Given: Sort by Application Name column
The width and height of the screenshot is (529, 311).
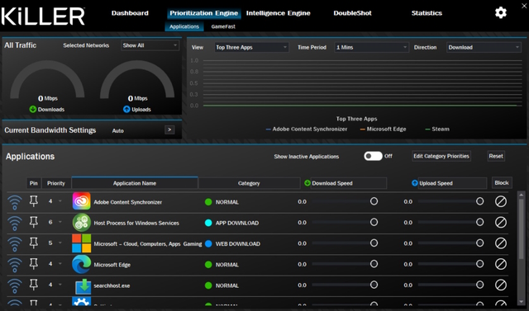Looking at the screenshot, I should click(135, 183).
